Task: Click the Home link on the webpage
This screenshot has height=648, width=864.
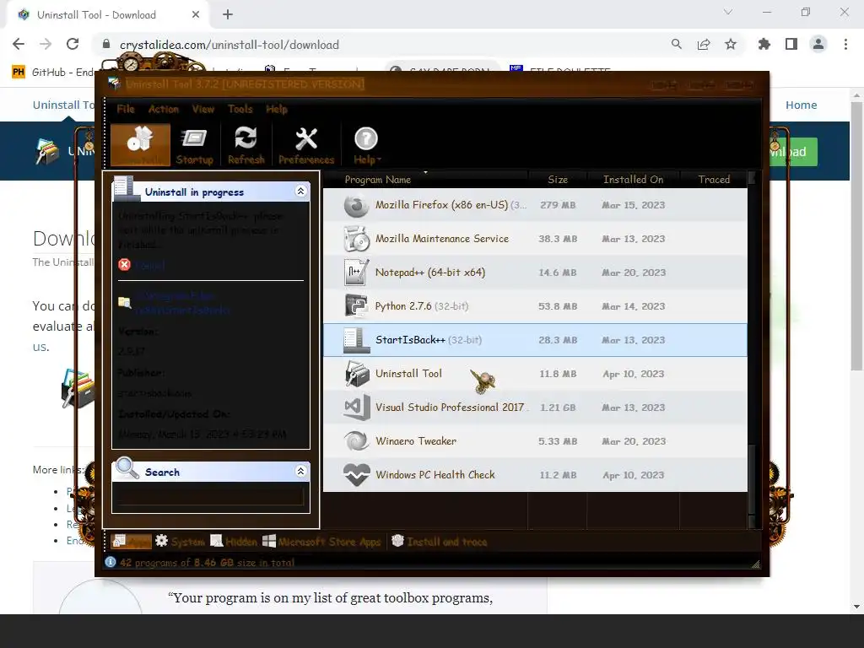Action: coord(802,105)
